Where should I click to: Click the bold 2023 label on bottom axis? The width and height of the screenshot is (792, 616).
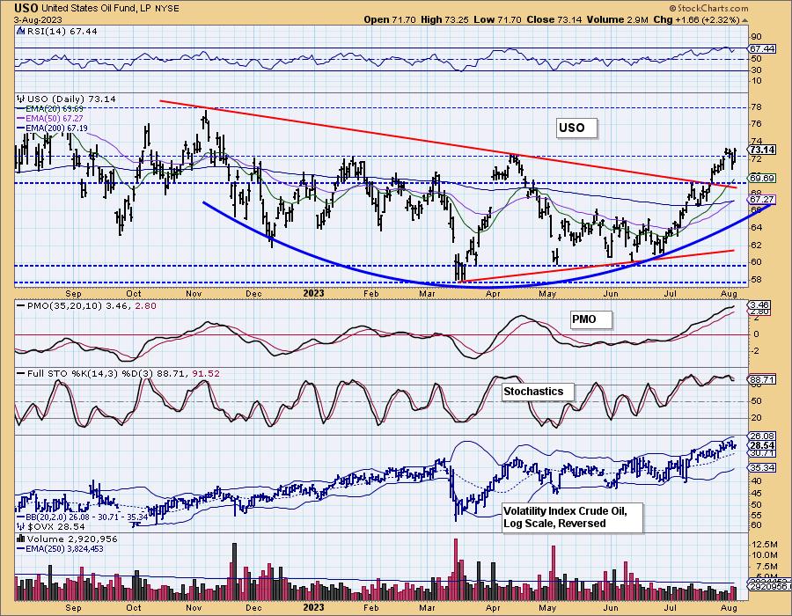(313, 607)
